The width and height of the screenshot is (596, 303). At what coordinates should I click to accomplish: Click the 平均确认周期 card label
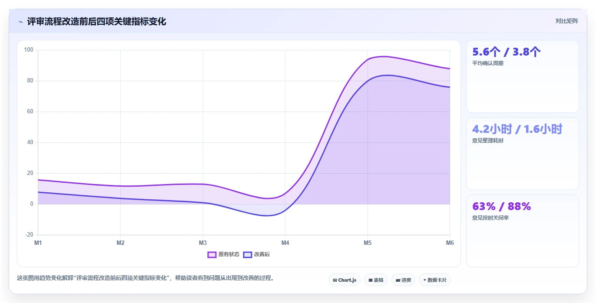(488, 63)
